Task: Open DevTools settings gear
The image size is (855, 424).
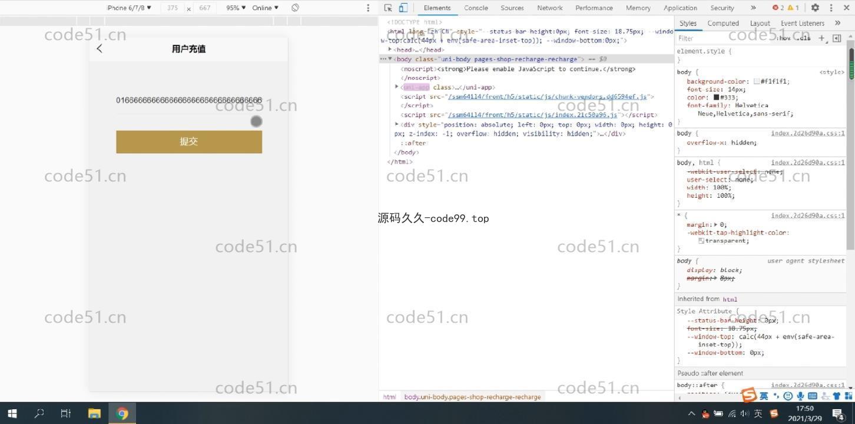Action: point(815,8)
